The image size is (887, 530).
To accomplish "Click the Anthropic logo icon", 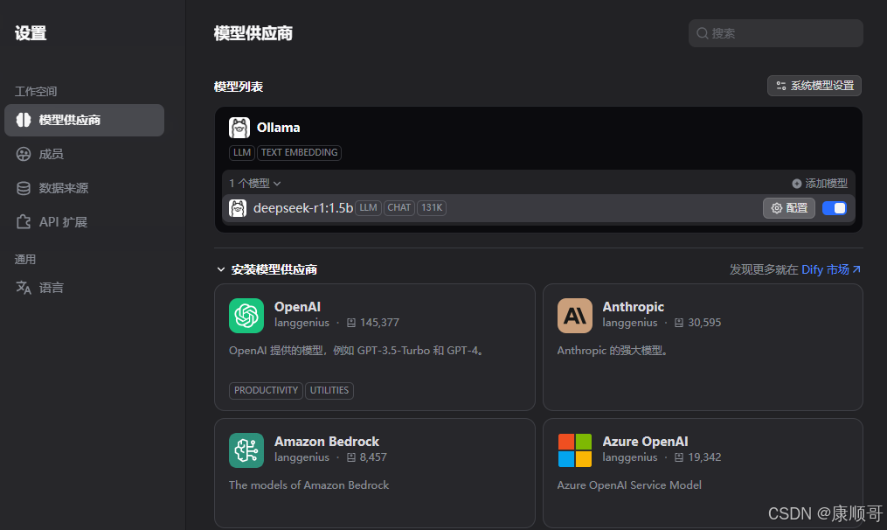I will [x=575, y=316].
